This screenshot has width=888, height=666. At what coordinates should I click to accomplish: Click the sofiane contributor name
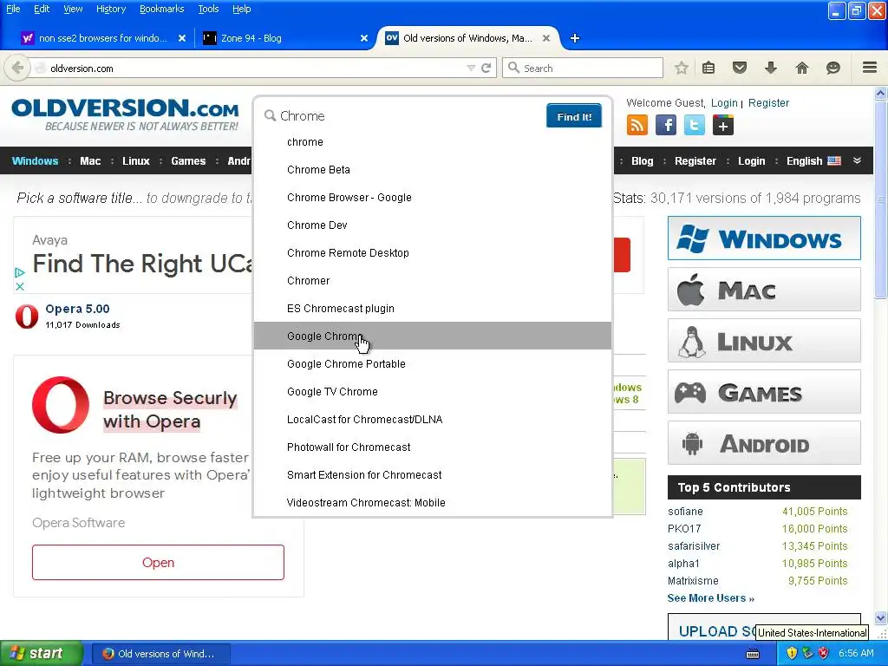685,512
